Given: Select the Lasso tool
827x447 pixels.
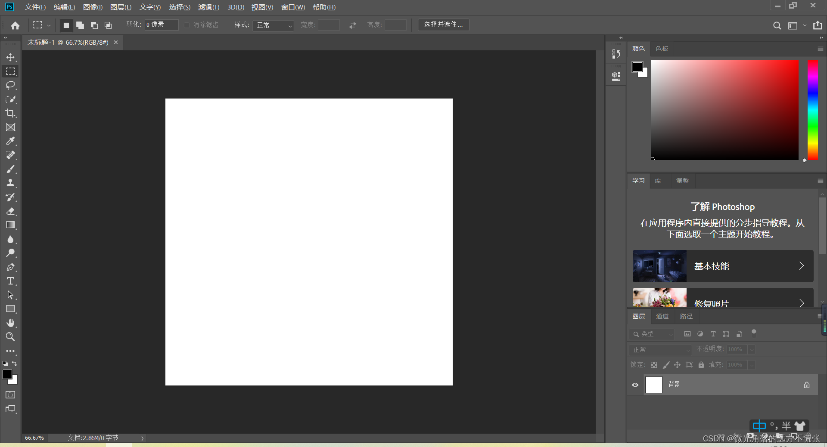Looking at the screenshot, I should coord(11,85).
